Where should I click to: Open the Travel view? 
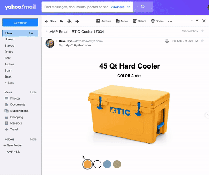click(11, 129)
